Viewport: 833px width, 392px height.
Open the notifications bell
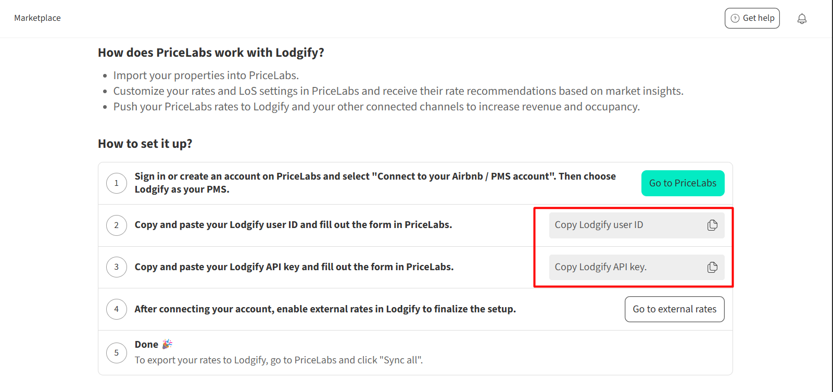[802, 19]
